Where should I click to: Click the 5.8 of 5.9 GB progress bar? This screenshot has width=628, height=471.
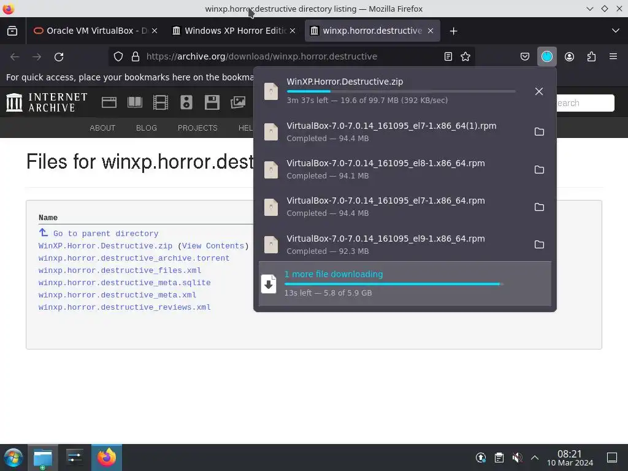[x=394, y=284]
